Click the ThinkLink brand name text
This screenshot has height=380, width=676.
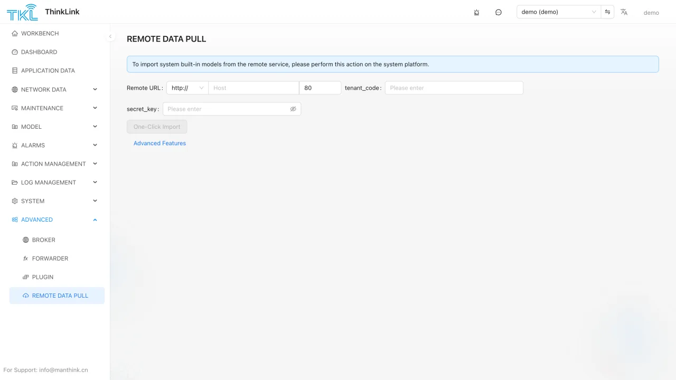[62, 12]
